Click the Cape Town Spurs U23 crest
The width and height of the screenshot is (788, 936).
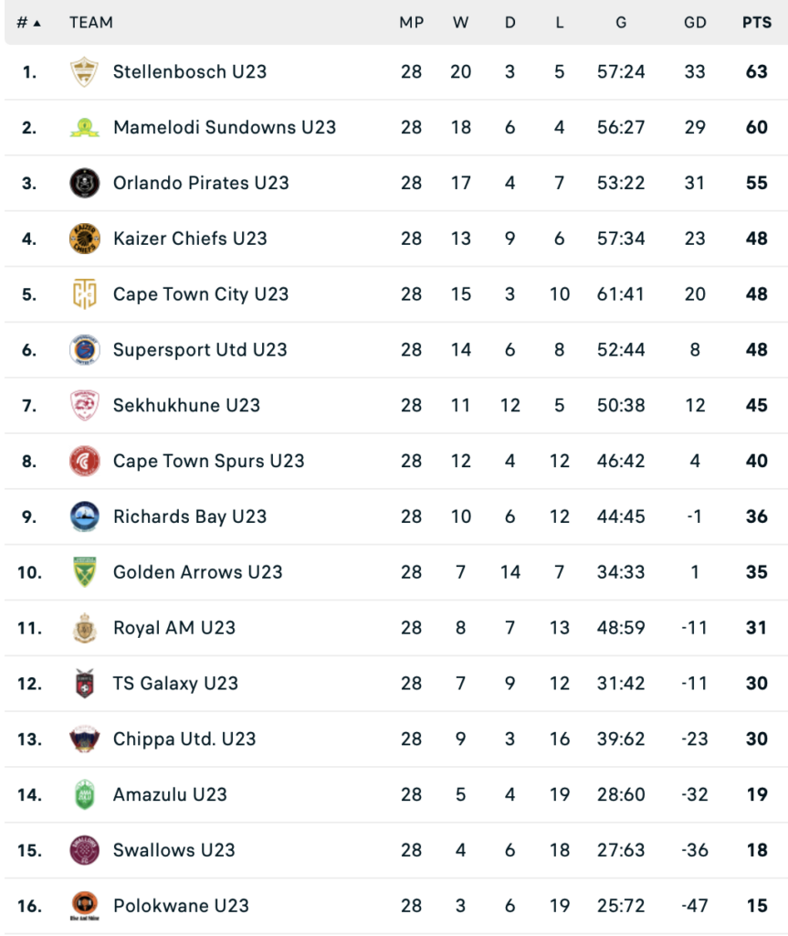[x=84, y=461]
